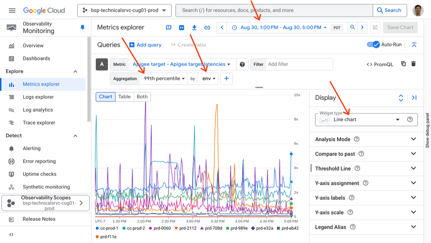Image resolution: width=431 pixels, height=243 pixels.
Task: Copy chart link with the link icon
Action: 207,28
